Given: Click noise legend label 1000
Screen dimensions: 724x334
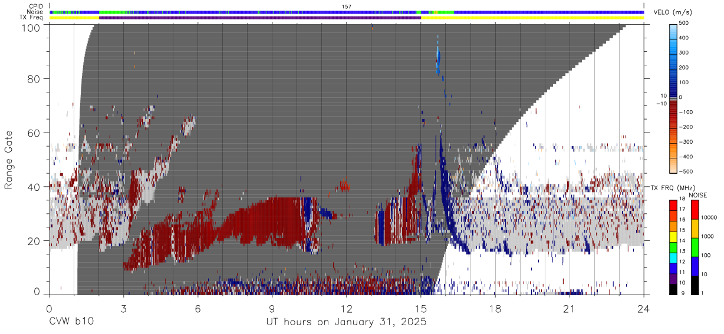Looking at the screenshot, I should tap(707, 236).
